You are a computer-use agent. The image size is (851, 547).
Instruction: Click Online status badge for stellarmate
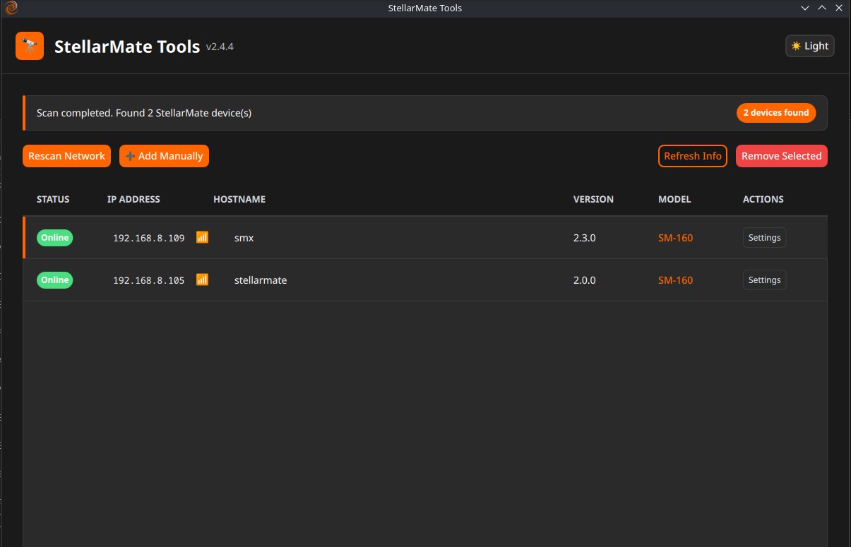tap(54, 280)
